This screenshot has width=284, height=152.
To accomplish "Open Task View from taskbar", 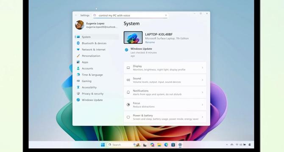I will (x=145, y=145).
